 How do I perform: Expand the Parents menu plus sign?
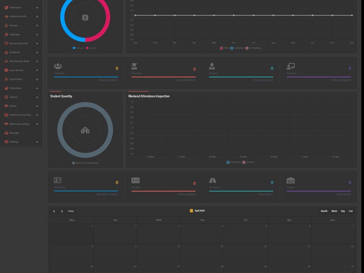point(37,25)
